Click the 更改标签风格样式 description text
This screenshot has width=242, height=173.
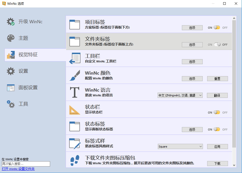(x=99, y=146)
